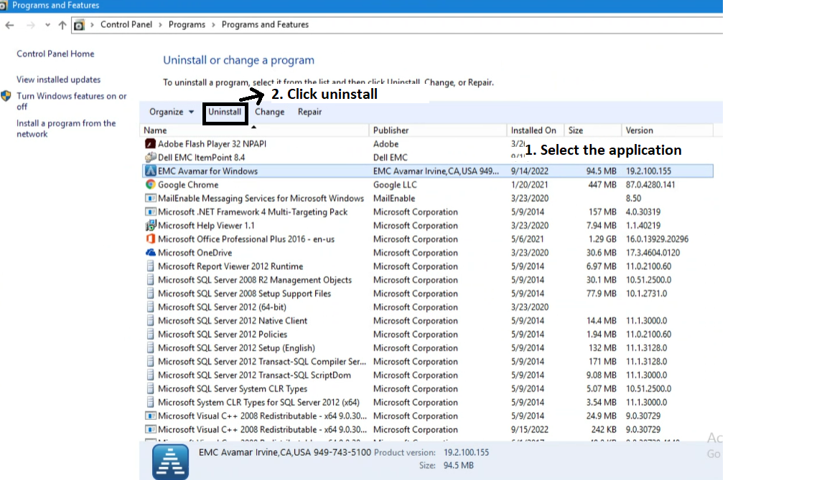
Task: Click the Microsoft Help Viewer icon
Action: pos(150,225)
